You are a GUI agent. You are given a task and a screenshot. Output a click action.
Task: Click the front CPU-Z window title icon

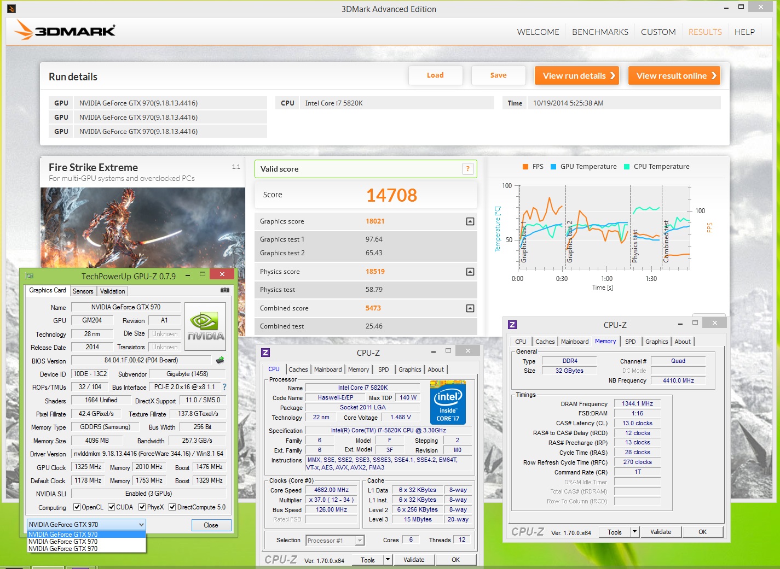(265, 353)
